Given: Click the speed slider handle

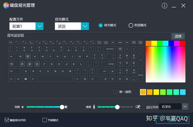Looking at the screenshot, I should [x=117, y=107].
